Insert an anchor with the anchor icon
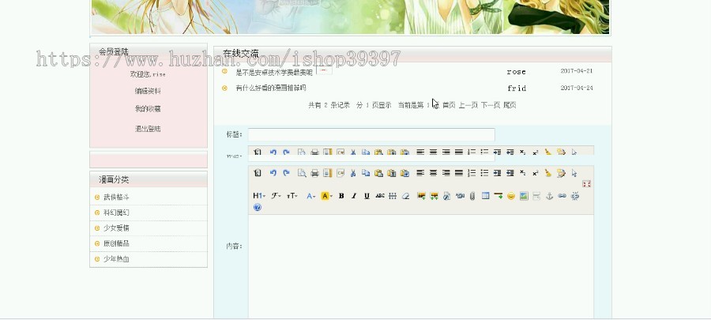Image resolution: width=711 pixels, height=320 pixels. pyautogui.click(x=549, y=196)
